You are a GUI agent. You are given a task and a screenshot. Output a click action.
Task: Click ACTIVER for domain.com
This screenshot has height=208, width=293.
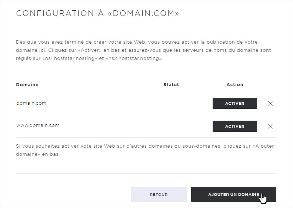[x=235, y=103]
